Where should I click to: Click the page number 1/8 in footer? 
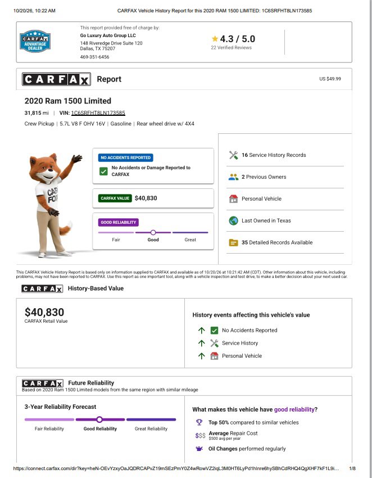352,468
